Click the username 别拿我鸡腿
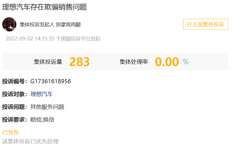 tap(68, 25)
